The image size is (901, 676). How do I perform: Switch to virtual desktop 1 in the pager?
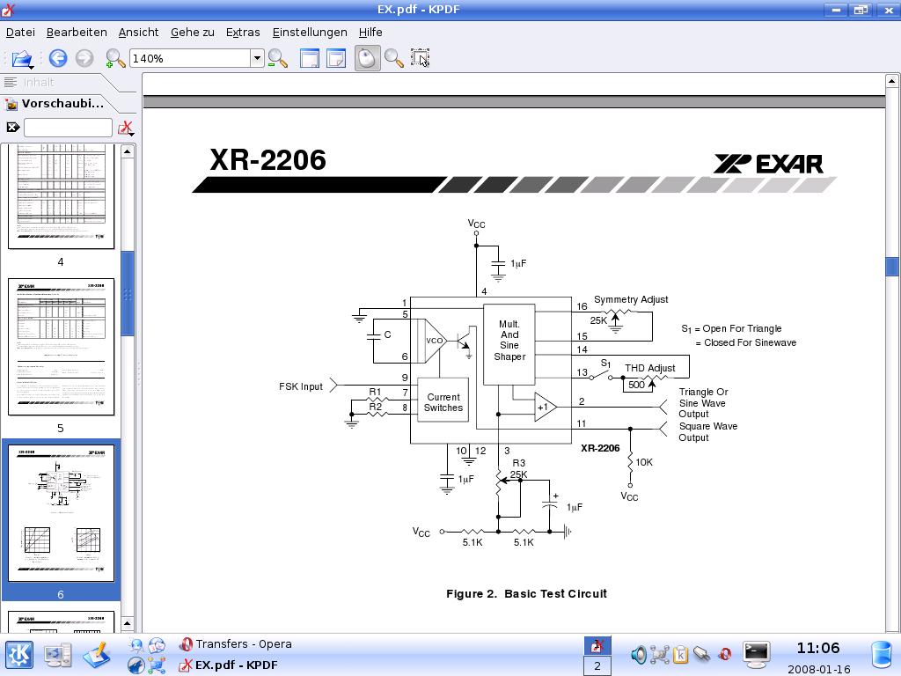coord(597,645)
